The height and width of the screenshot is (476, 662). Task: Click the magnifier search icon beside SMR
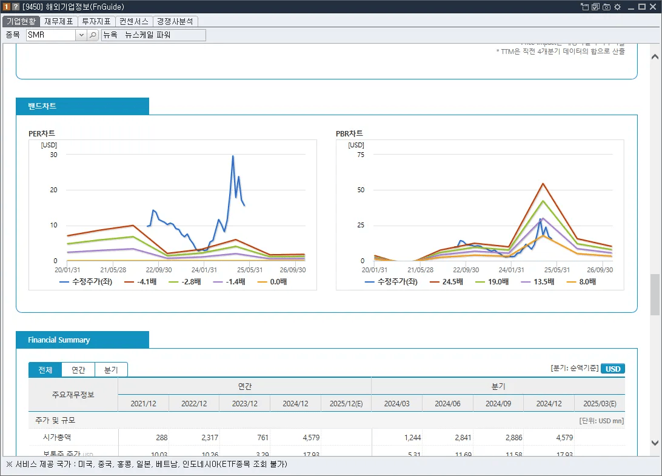pyautogui.click(x=93, y=35)
